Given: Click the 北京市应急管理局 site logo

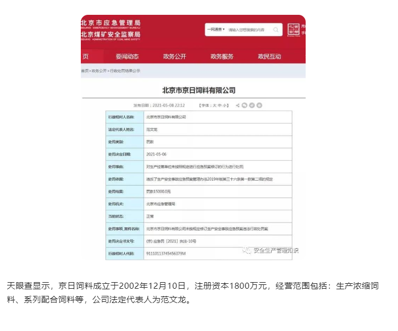Looking at the screenshot, I should tap(110, 23).
